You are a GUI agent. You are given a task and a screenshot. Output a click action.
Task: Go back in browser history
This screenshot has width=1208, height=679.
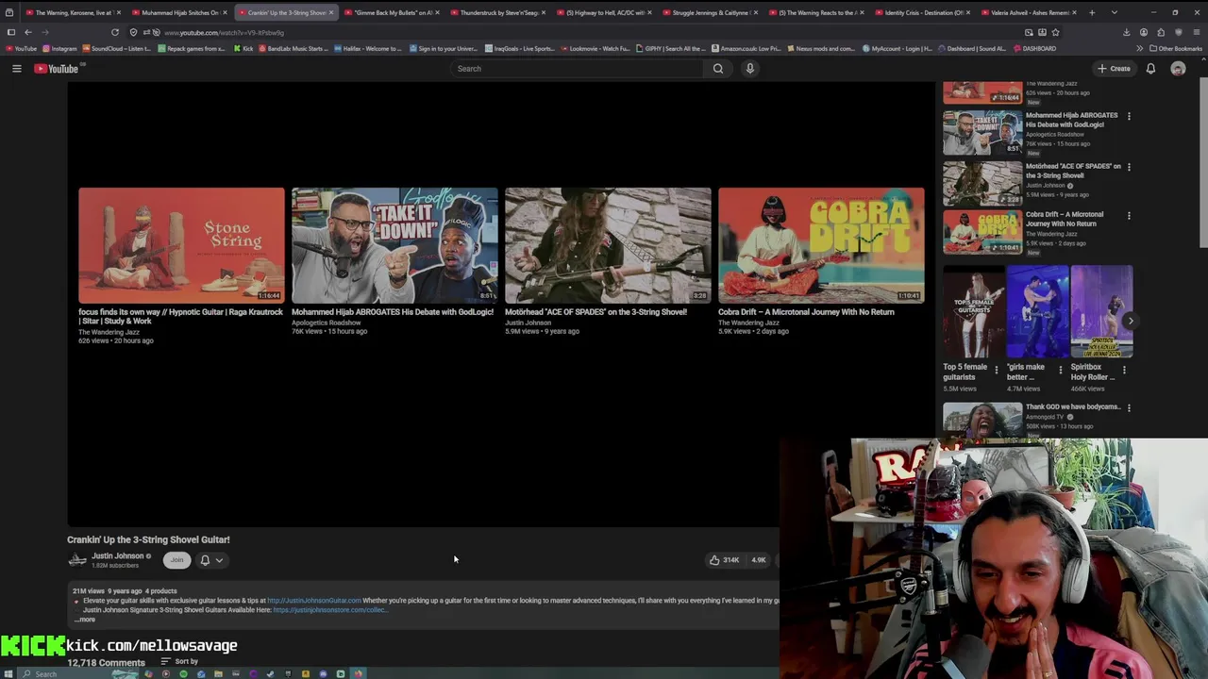click(x=28, y=32)
